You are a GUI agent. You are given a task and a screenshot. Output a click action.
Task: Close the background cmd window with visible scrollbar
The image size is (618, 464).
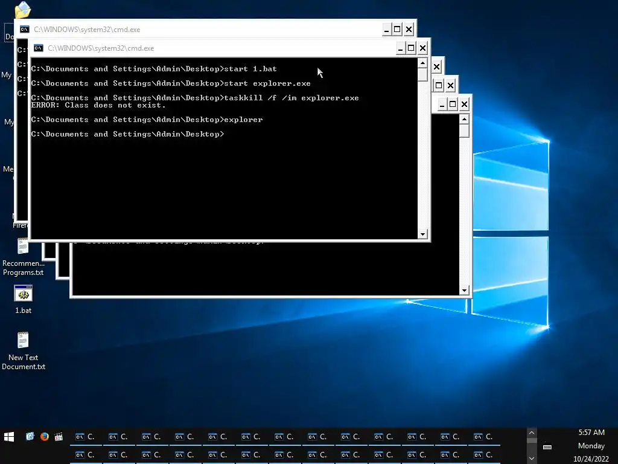[464, 104]
